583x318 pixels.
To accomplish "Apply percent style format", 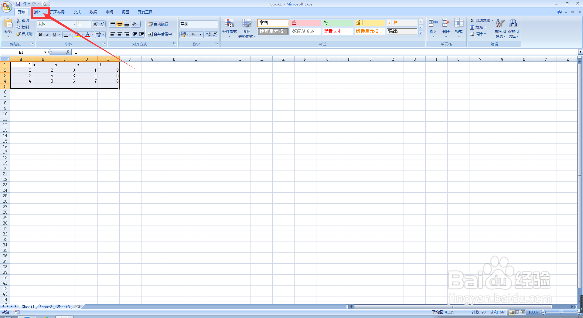I will coord(193,35).
